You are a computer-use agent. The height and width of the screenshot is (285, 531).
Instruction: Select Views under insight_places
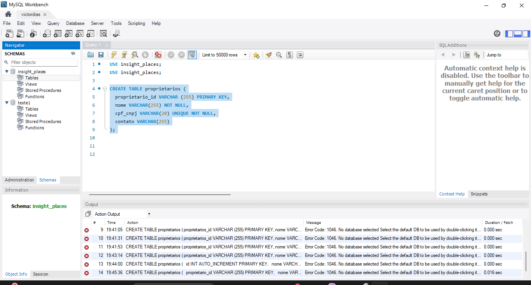pos(31,84)
